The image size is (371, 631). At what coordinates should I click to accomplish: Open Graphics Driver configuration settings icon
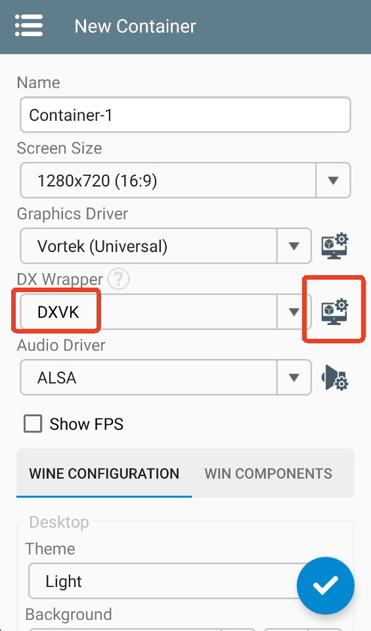click(x=335, y=246)
